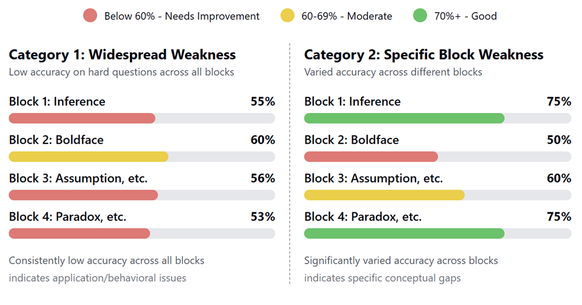
Task: Click the 'indicates application/behavioral issues' footnote
Action: pos(97,278)
